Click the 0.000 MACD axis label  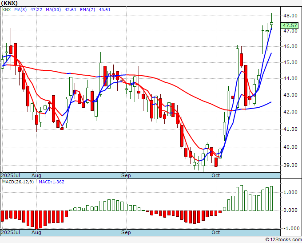coord(290,210)
